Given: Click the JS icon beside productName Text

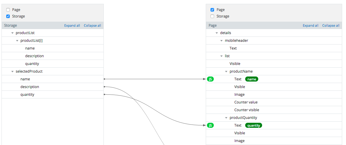Looking at the screenshot, I should point(210,79).
